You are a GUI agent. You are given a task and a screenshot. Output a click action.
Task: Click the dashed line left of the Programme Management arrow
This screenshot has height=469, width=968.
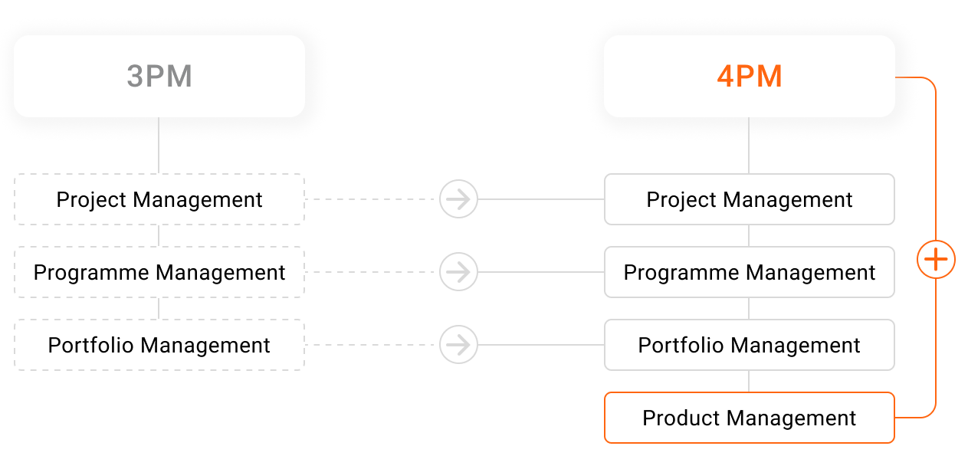click(x=372, y=272)
